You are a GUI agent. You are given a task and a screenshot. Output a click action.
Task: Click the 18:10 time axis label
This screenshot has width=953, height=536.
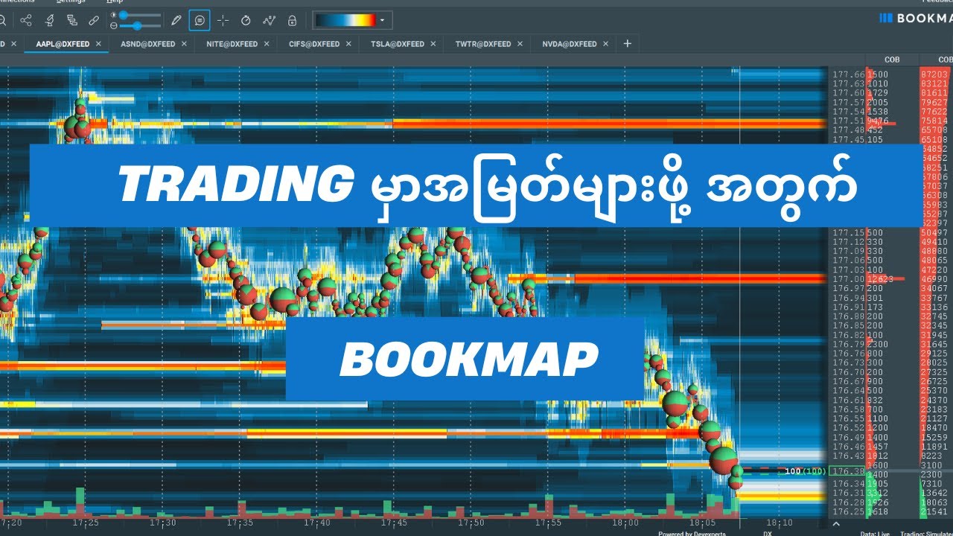click(x=778, y=523)
